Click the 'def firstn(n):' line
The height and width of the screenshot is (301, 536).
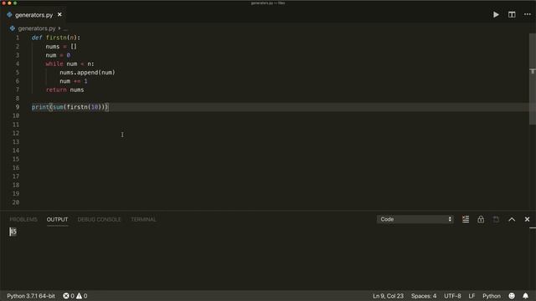56,38
